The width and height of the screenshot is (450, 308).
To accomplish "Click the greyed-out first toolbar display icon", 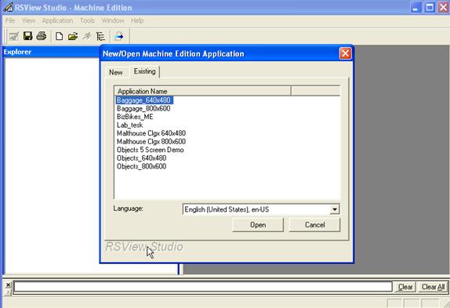I will (x=13, y=36).
